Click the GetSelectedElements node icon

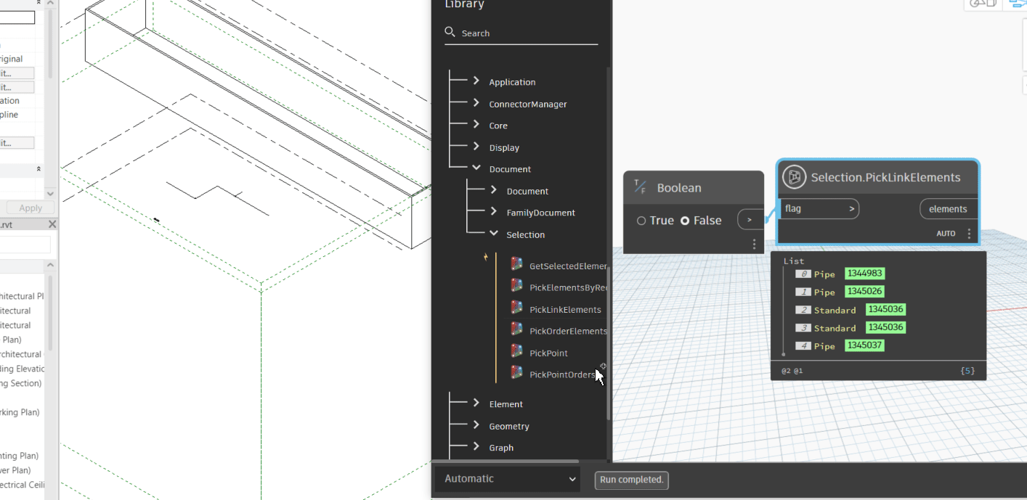pos(516,264)
